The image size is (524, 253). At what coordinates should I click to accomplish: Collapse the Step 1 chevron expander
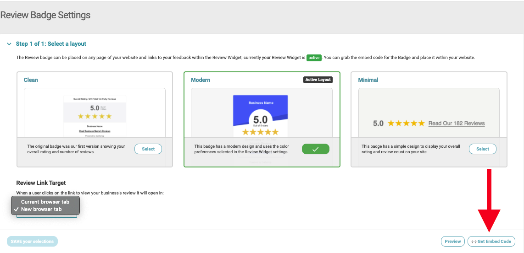9,44
